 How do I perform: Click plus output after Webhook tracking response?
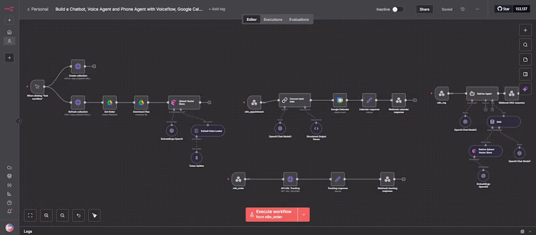click(x=403, y=179)
